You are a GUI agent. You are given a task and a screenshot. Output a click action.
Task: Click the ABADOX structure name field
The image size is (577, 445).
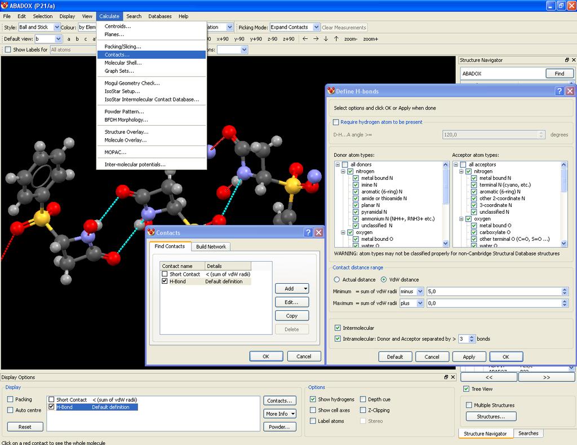502,73
